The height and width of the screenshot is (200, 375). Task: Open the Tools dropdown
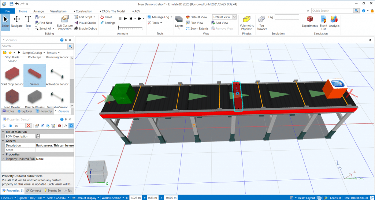tap(161, 23)
